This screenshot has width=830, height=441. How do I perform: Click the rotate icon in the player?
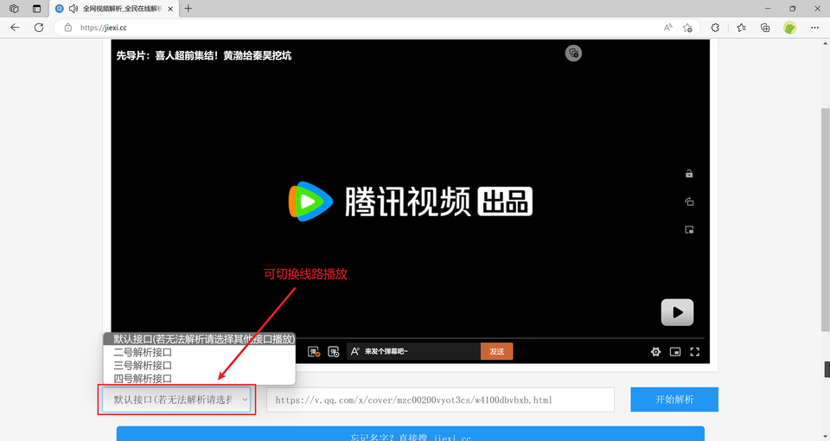tap(689, 201)
